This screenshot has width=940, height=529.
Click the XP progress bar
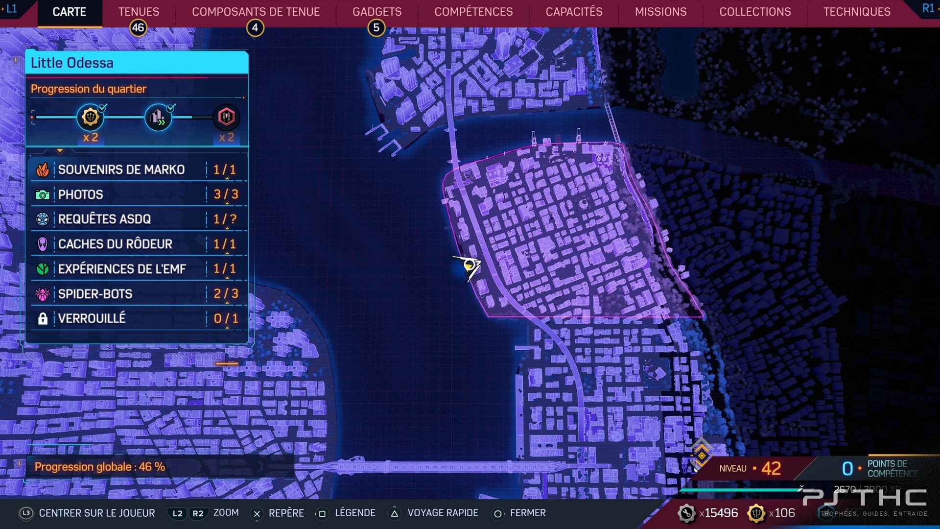742,489
